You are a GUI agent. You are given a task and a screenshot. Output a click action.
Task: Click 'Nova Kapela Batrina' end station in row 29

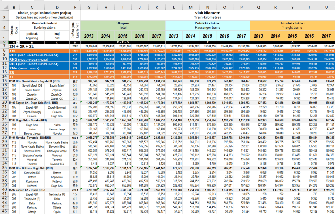[x=57, y=142]
